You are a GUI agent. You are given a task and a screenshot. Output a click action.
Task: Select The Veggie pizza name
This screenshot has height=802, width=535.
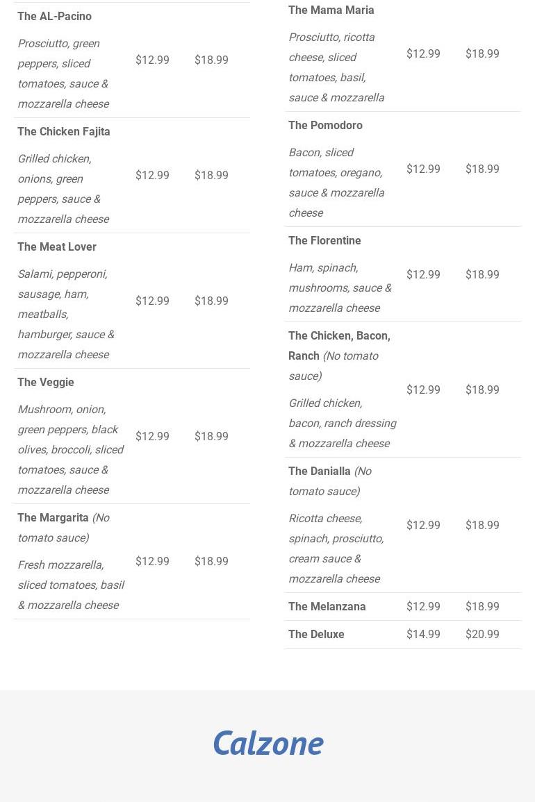[x=46, y=382]
